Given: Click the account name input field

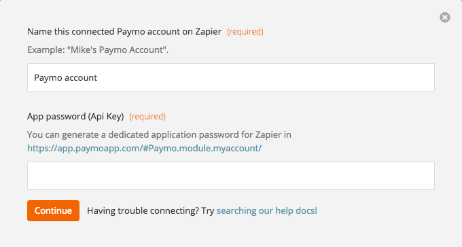Looking at the screenshot, I should [231, 77].
